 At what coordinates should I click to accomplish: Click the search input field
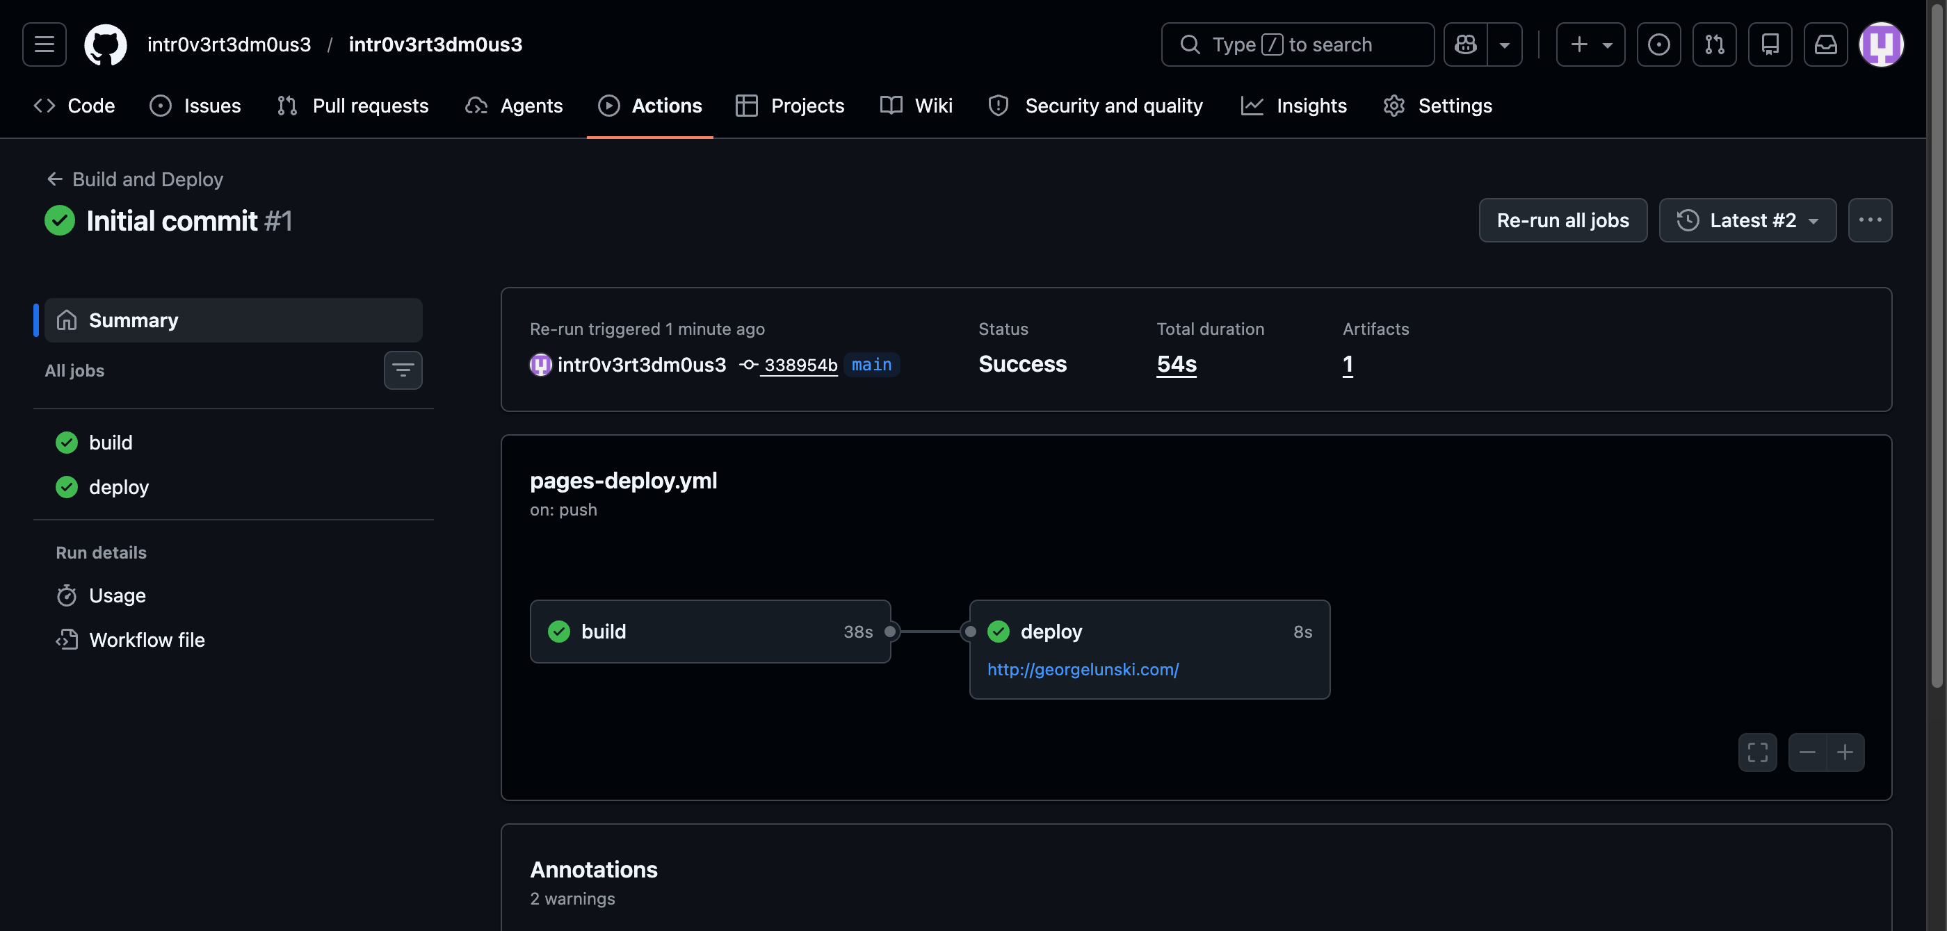[1297, 44]
